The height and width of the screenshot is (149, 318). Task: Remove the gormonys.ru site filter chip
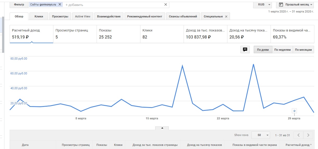[60, 4]
